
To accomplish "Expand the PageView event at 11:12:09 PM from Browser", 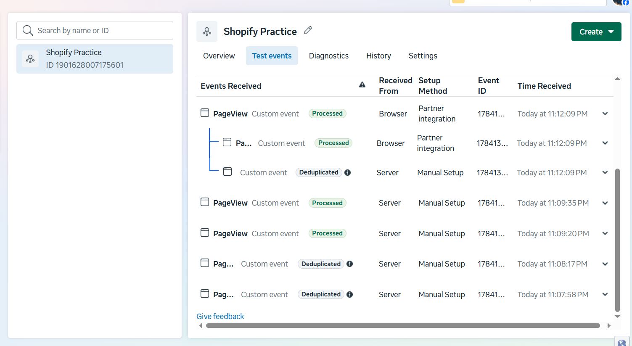I will pos(605,114).
